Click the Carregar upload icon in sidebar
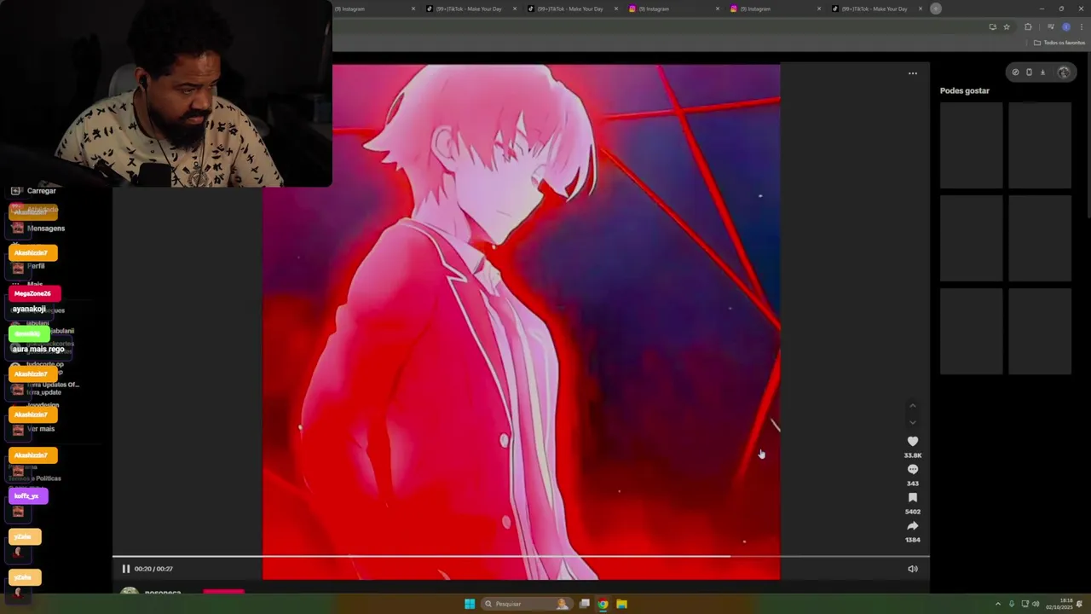The height and width of the screenshot is (614, 1091). pyautogui.click(x=16, y=191)
